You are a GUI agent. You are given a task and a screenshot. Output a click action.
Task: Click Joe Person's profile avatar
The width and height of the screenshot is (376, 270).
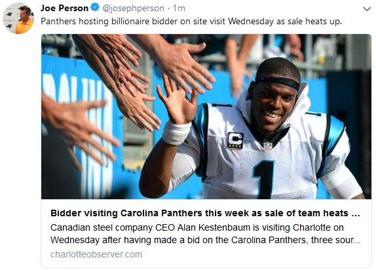[x=18, y=18]
